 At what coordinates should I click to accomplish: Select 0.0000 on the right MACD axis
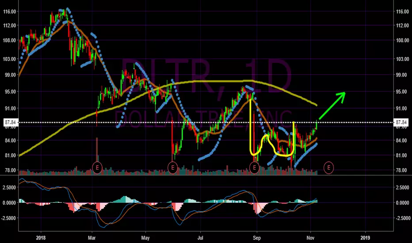403,203
